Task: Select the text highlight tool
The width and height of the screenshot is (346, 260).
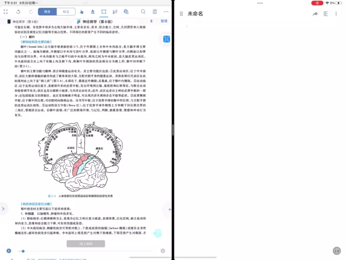Action: tap(93, 12)
